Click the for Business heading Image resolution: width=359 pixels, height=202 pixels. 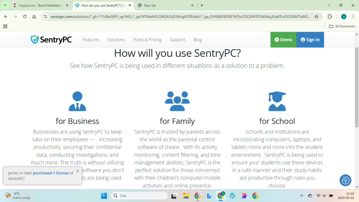click(x=77, y=121)
